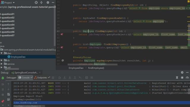Expand the ds folder

pyautogui.click(x=1, y=60)
